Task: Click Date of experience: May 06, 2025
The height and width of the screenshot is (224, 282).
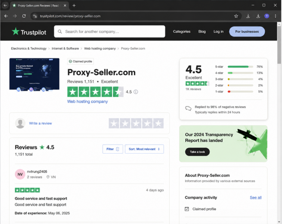Action: point(42,213)
